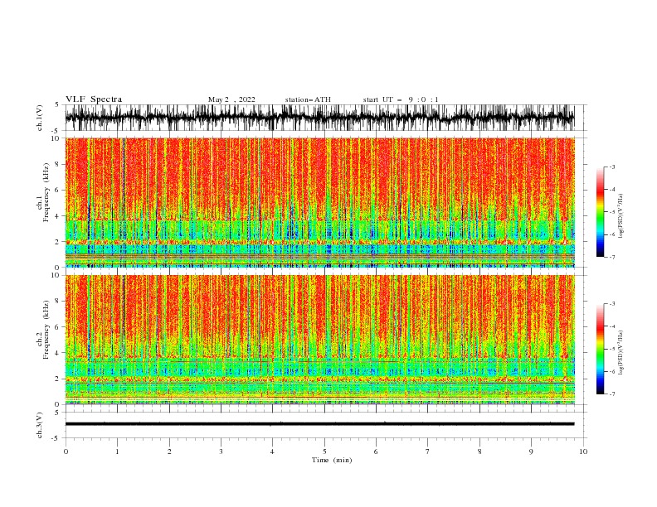Select the 'ch.1(V)' axis label
Image resolution: width=657 pixels, height=507 pixels.
40,118
